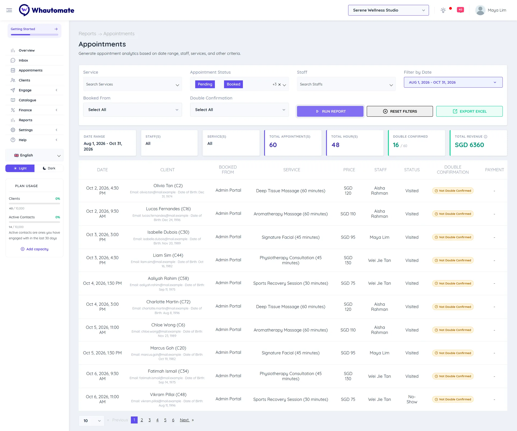The width and height of the screenshot is (517, 431).
Task: Click the Reports breadcrumb link
Action: point(87,34)
